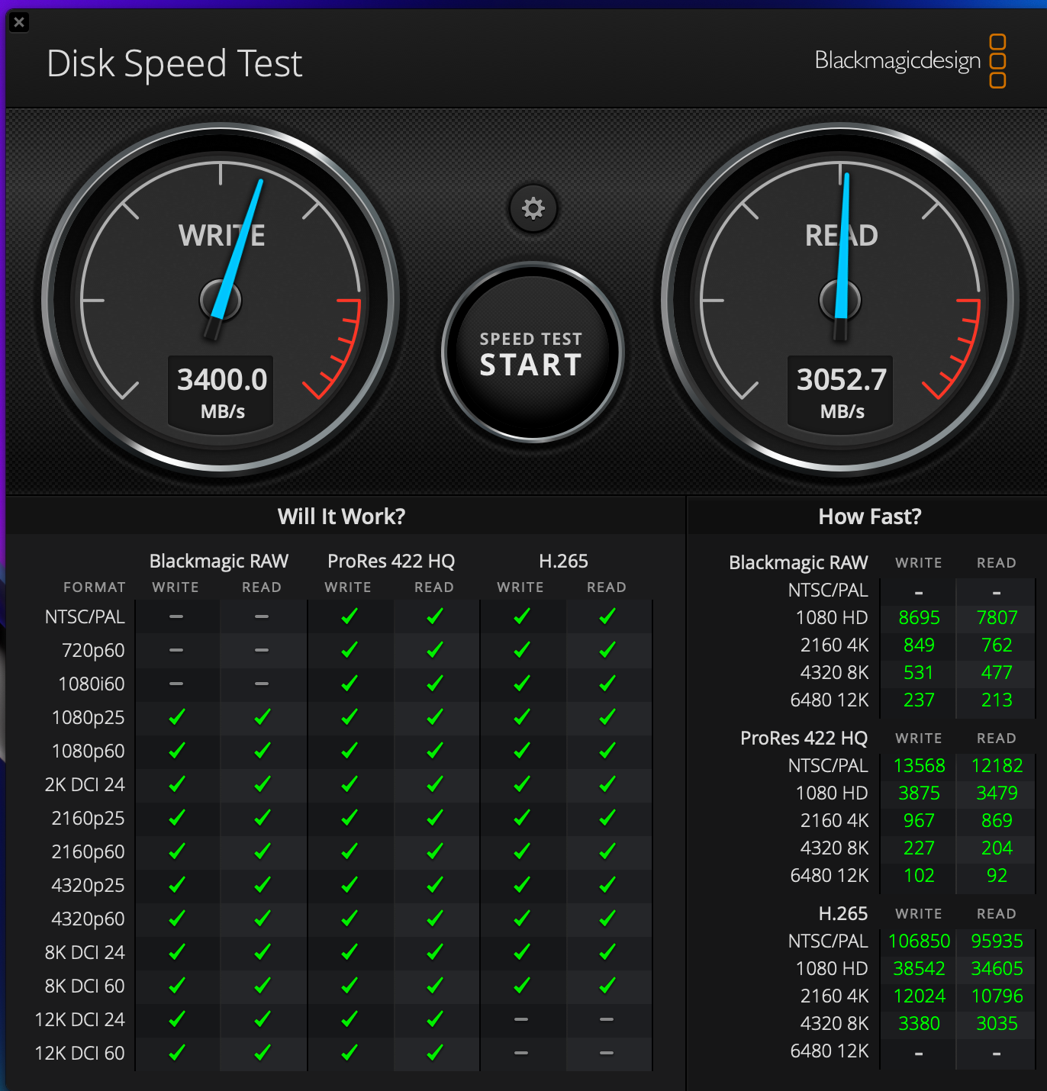Select the ProRes 4320 8K write value 227
The height and width of the screenshot is (1091, 1047).
click(919, 848)
